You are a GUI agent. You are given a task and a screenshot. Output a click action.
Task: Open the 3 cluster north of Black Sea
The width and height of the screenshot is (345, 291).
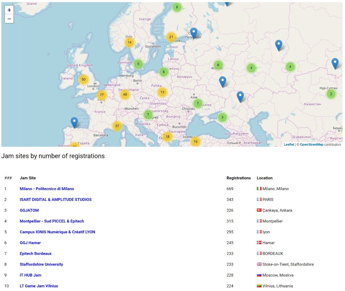coord(222,117)
